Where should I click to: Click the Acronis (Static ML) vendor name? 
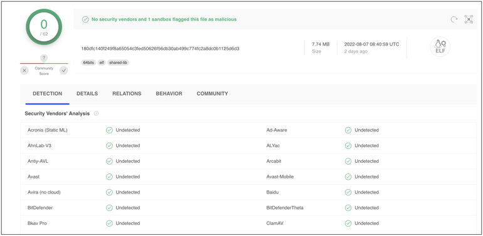(x=48, y=130)
